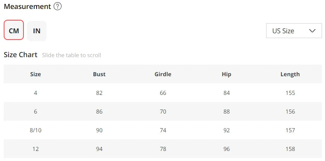Click length value 158 for size 12
Screen dimensions: 325x161
click(290, 149)
